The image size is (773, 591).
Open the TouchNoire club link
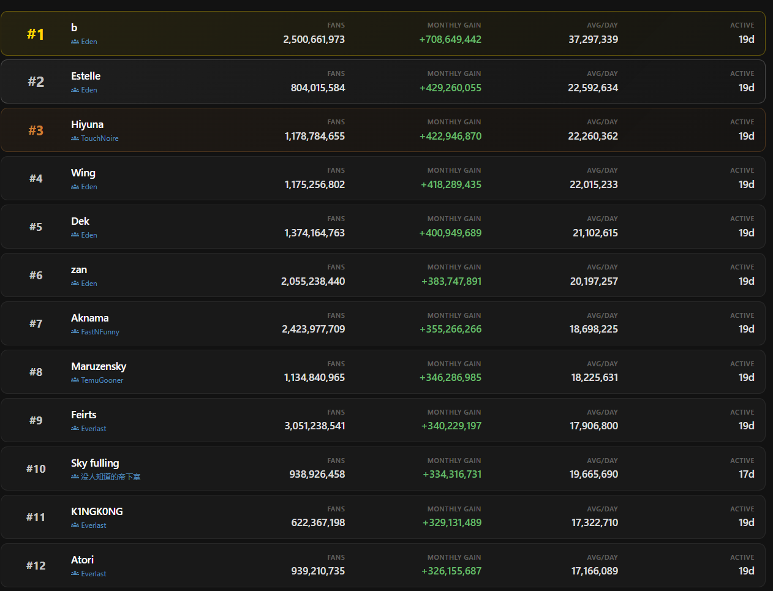click(100, 138)
